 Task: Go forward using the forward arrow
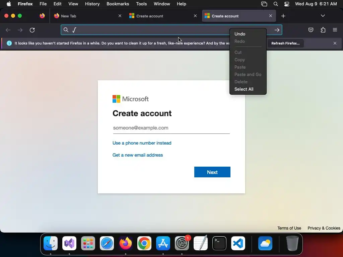[20, 30]
